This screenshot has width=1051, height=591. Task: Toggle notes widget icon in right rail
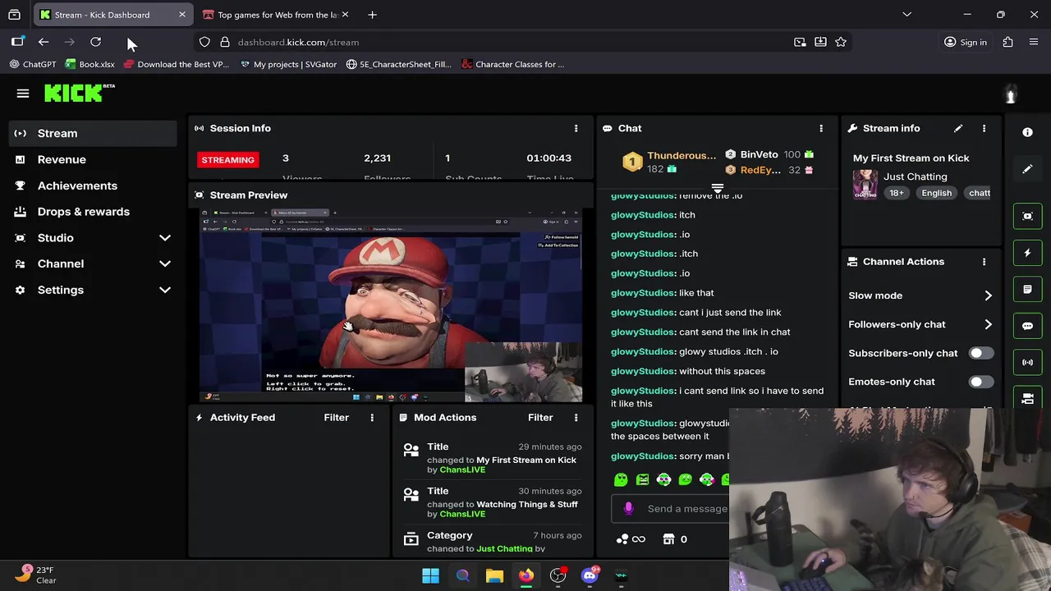click(x=1027, y=289)
